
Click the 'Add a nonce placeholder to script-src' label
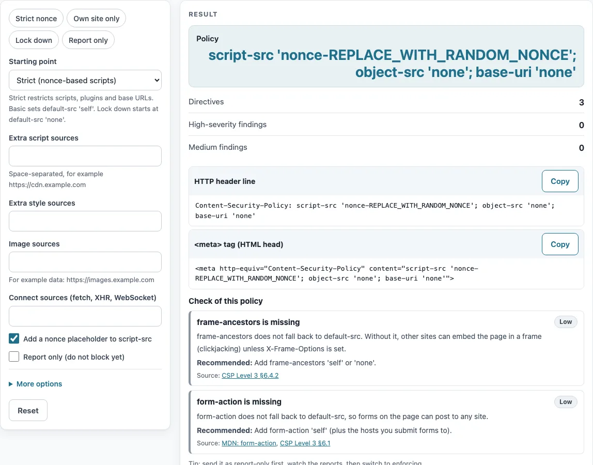(x=87, y=339)
